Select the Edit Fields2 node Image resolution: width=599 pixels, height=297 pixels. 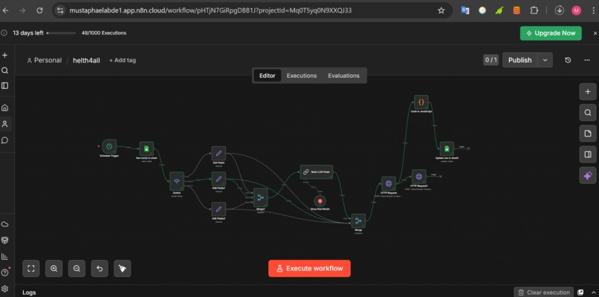click(218, 209)
